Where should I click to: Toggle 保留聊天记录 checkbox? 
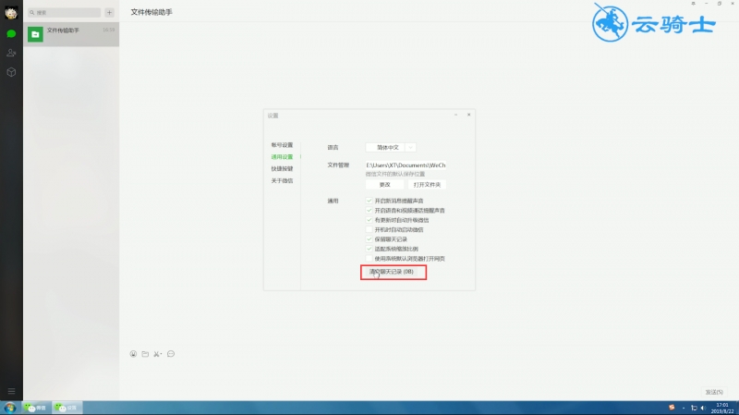click(x=369, y=239)
